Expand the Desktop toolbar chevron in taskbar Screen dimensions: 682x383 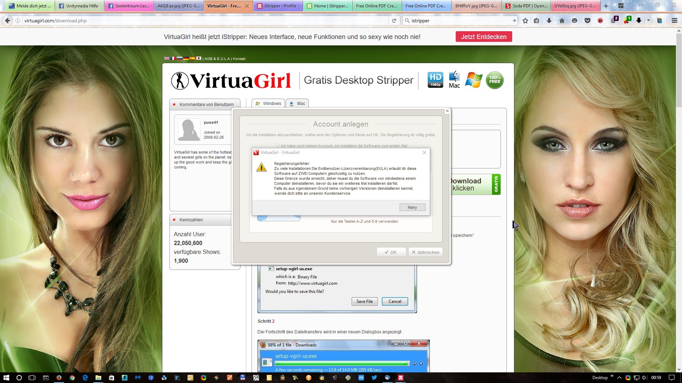612,376
